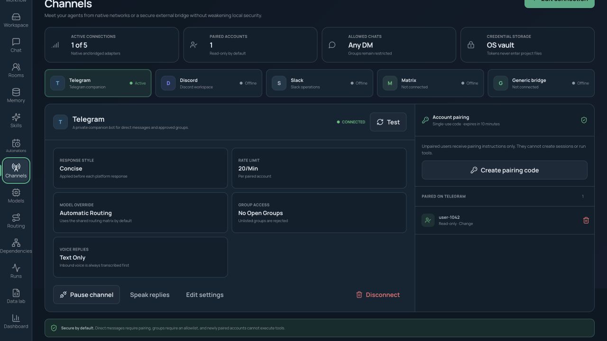This screenshot has height=341, width=607.
Task: Open the Routing section
Action: pos(16,221)
